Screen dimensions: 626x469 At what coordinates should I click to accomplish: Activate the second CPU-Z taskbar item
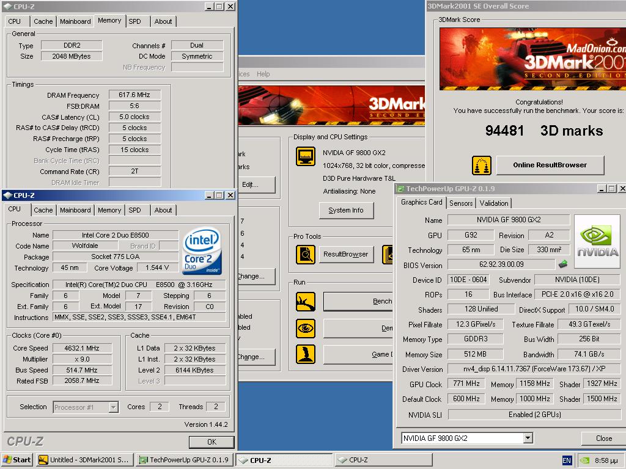pyautogui.click(x=383, y=460)
